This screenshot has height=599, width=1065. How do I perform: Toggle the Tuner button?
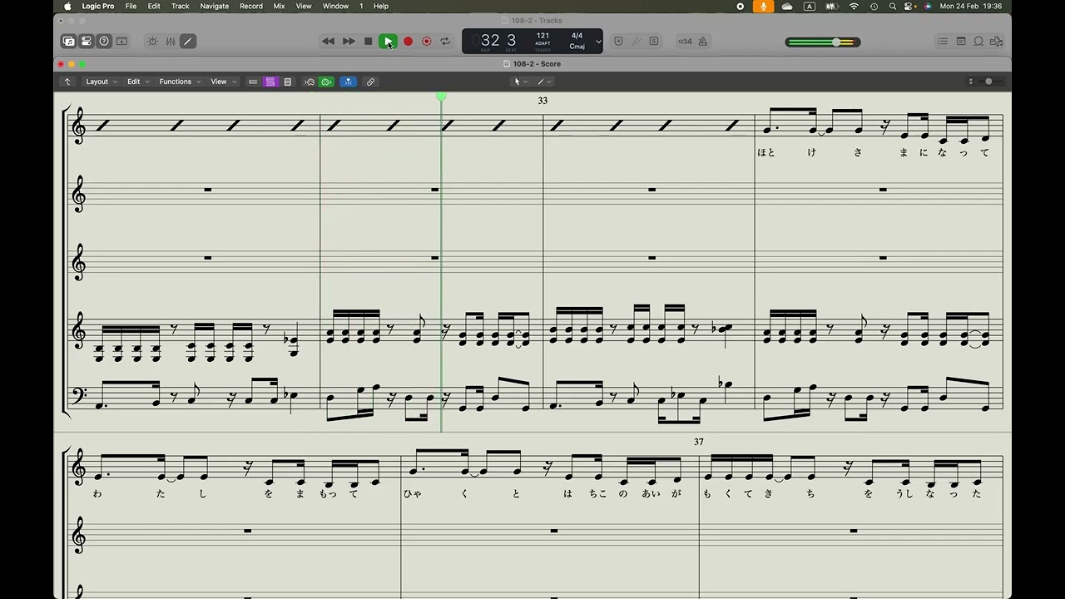[x=636, y=41]
